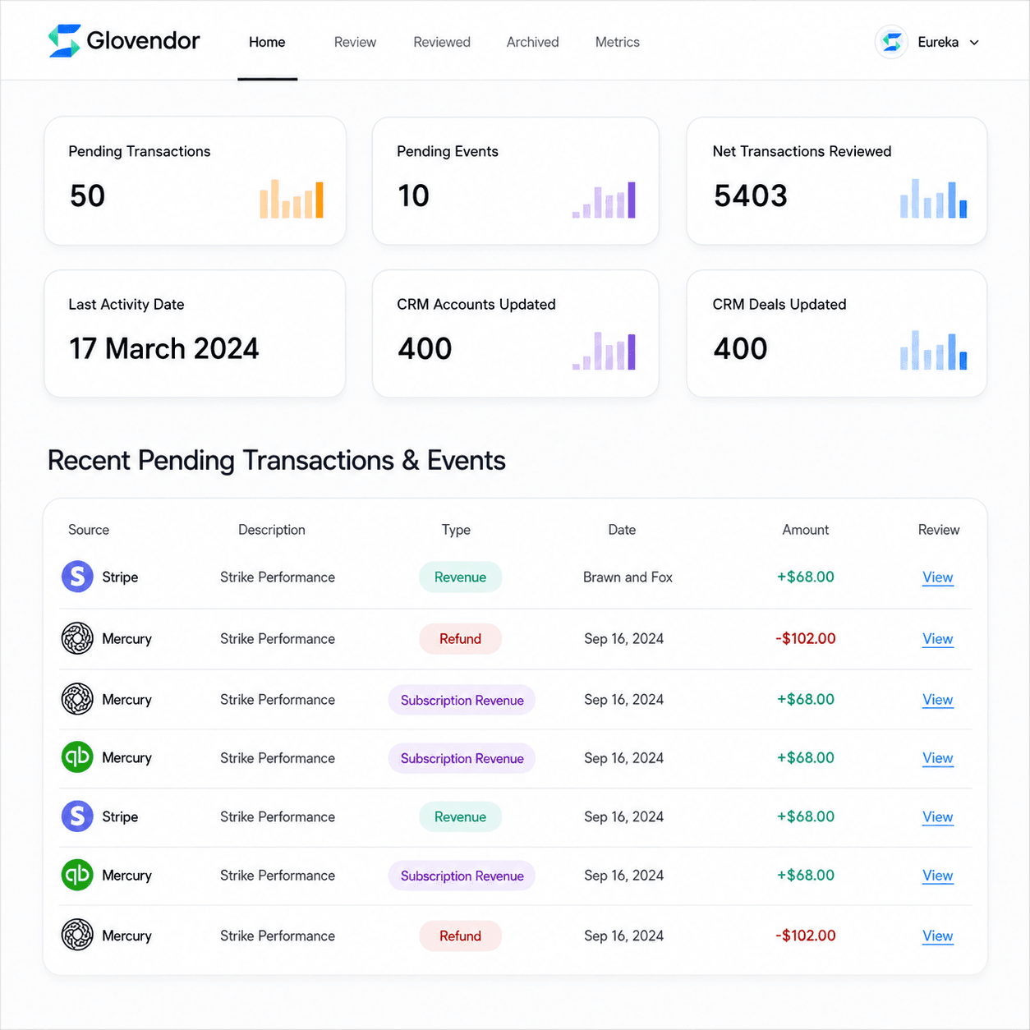Click the blue chart in CRM Deals Updated
Image resolution: width=1030 pixels, height=1030 pixels.
click(x=933, y=350)
